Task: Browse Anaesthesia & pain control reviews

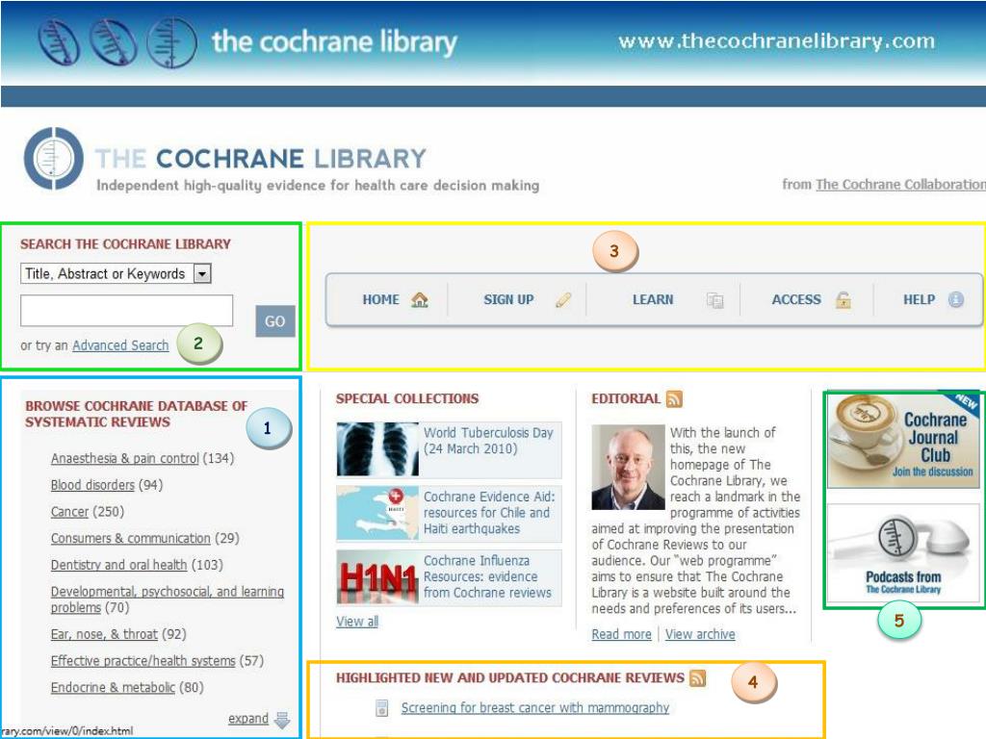Action: (x=124, y=459)
